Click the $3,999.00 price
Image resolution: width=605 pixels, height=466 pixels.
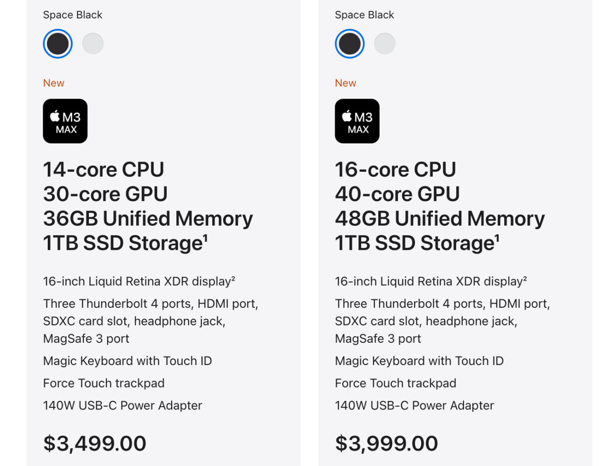(387, 443)
